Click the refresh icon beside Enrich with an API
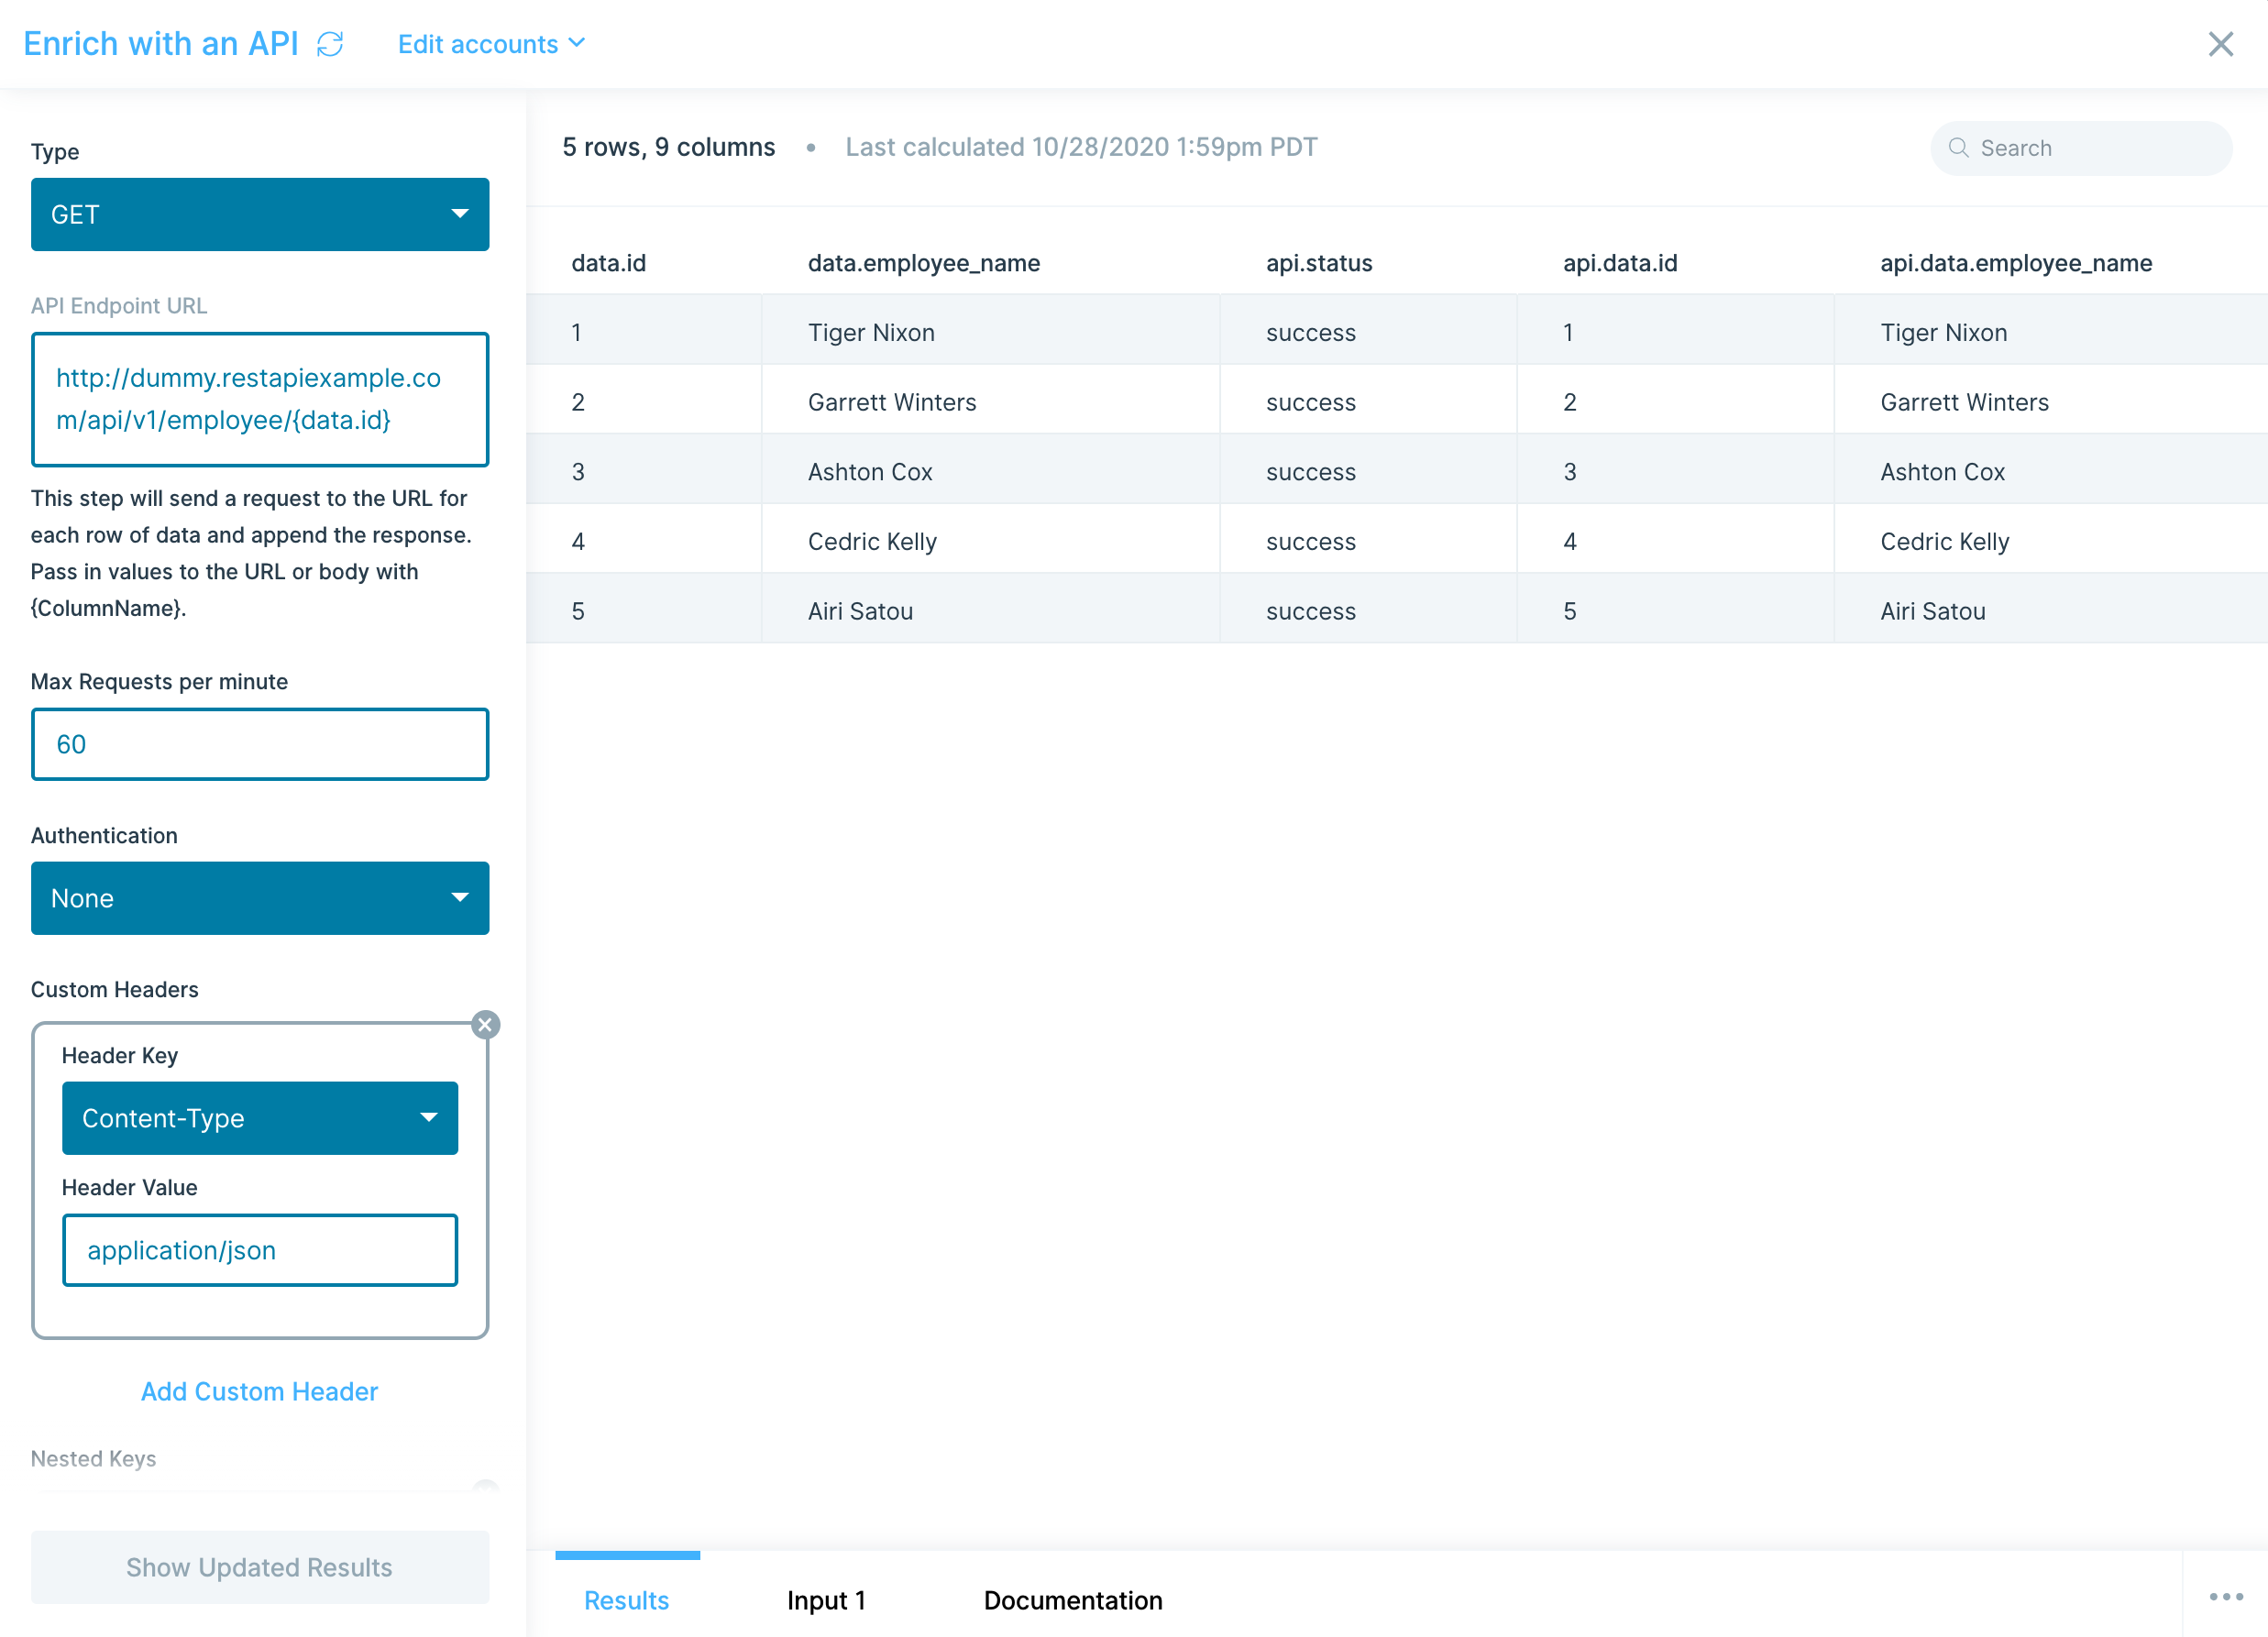 point(330,44)
